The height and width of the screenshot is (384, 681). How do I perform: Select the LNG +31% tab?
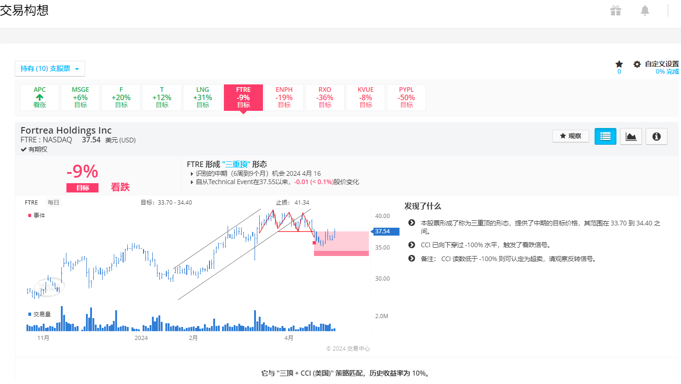pyautogui.click(x=203, y=97)
